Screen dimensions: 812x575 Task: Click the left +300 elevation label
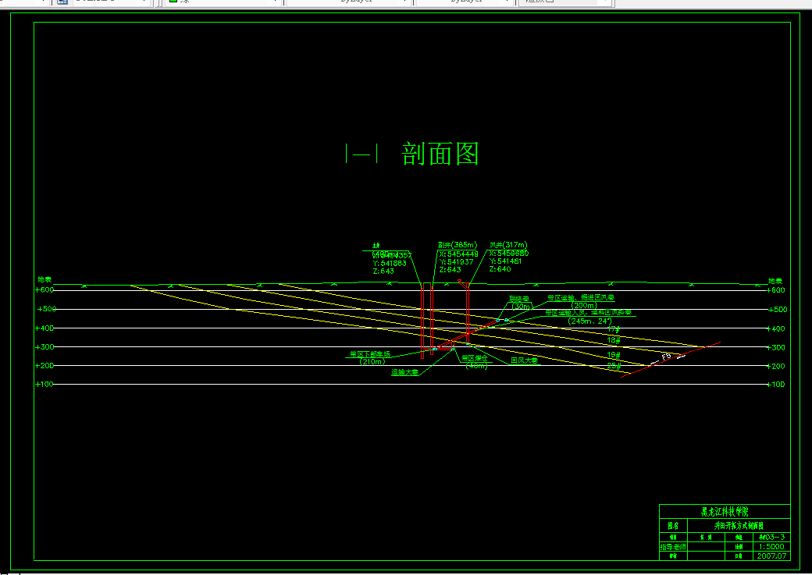tap(45, 346)
